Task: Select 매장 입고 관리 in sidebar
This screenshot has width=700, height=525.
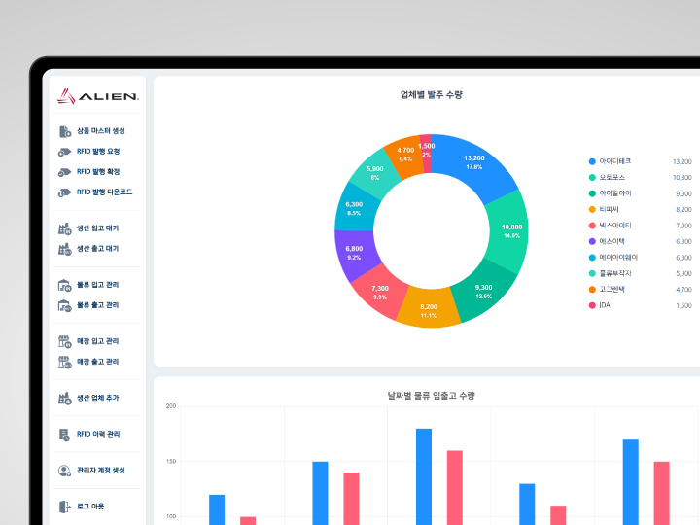Action: 98,341
